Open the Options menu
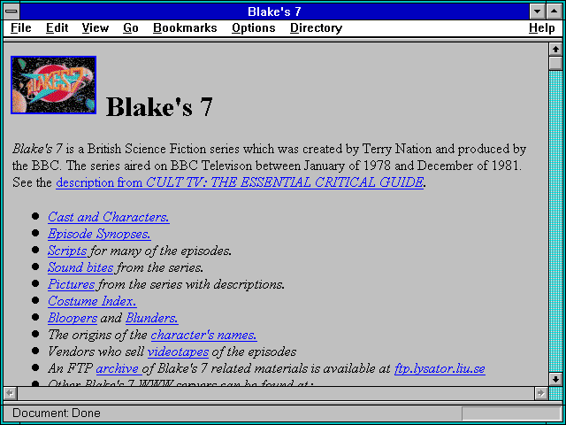Screen dimensions: 566x425 pyautogui.click(x=254, y=28)
